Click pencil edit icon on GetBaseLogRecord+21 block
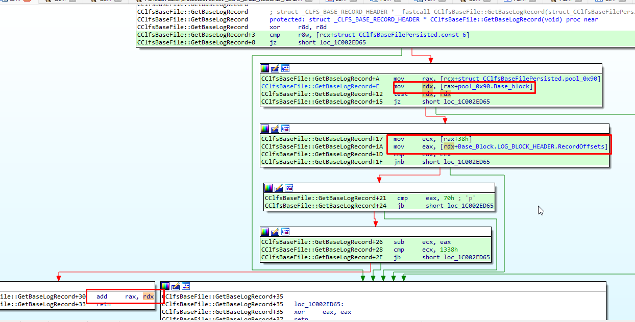635x322 pixels. (x=279, y=188)
